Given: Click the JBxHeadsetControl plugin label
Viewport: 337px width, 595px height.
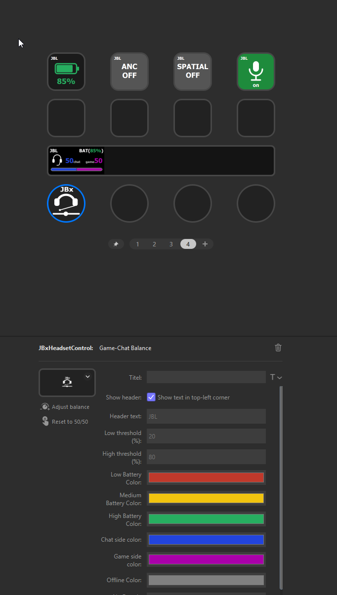Looking at the screenshot, I should pyautogui.click(x=66, y=348).
